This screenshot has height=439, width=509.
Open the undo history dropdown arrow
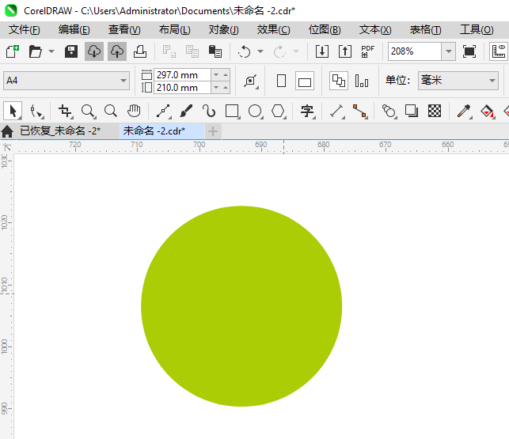pos(260,51)
